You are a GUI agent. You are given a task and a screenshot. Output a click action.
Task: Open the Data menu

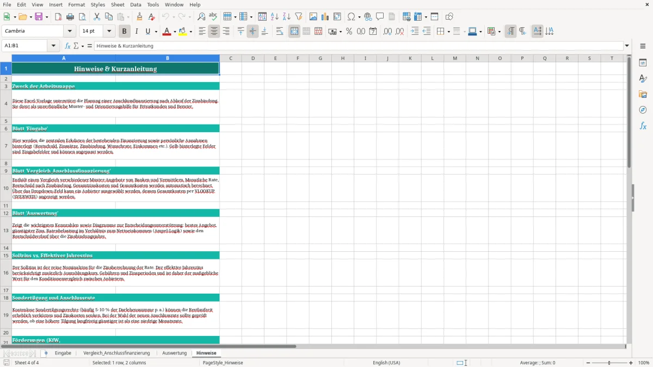point(135,4)
